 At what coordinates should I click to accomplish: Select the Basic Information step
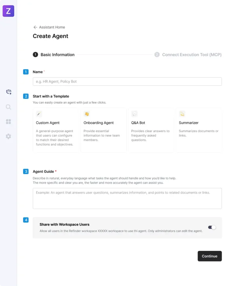point(58,55)
